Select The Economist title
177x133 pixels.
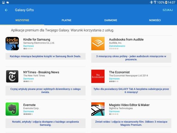click(x=119, y=72)
